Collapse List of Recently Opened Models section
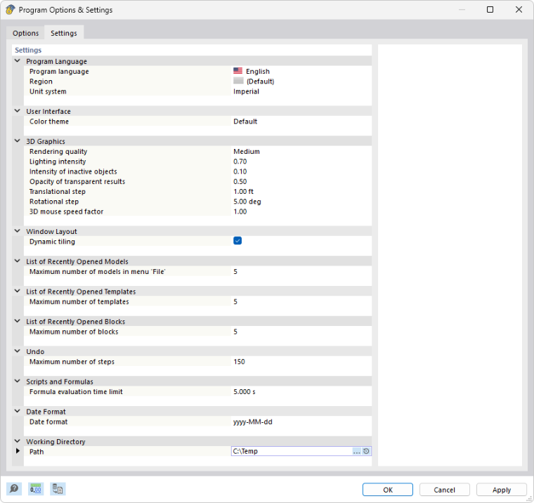The width and height of the screenshot is (534, 503). (18, 261)
